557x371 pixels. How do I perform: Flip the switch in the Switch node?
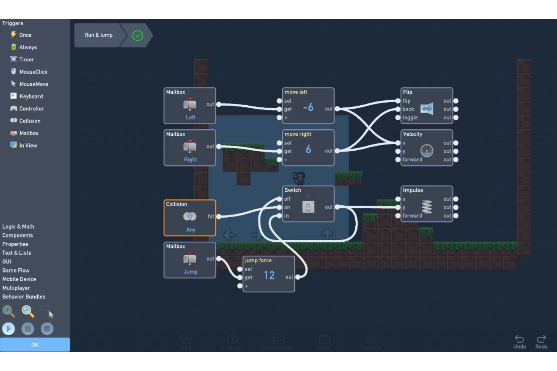[x=308, y=207]
